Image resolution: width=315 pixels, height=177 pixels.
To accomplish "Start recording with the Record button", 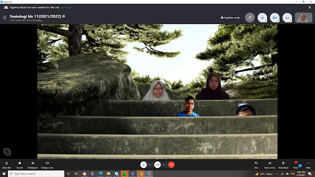I will click(x=20, y=165).
